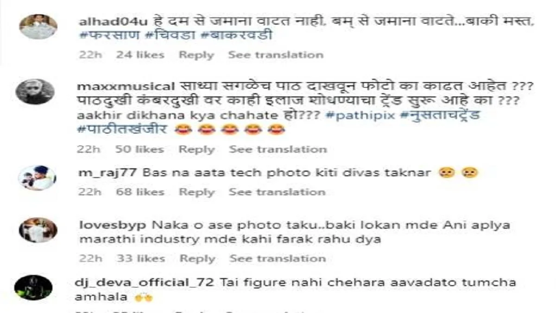Image resolution: width=556 pixels, height=313 pixels.
Task: See translation of maxxmusical's comment
Action: click(x=278, y=149)
